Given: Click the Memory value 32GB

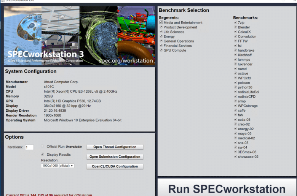Looking at the screenshot, I should (x=48, y=96).
